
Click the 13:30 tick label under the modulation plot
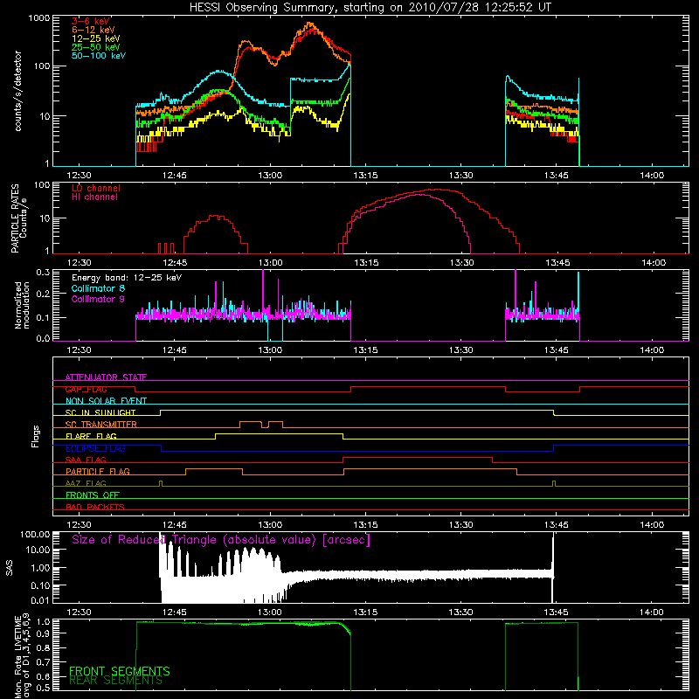tap(461, 350)
